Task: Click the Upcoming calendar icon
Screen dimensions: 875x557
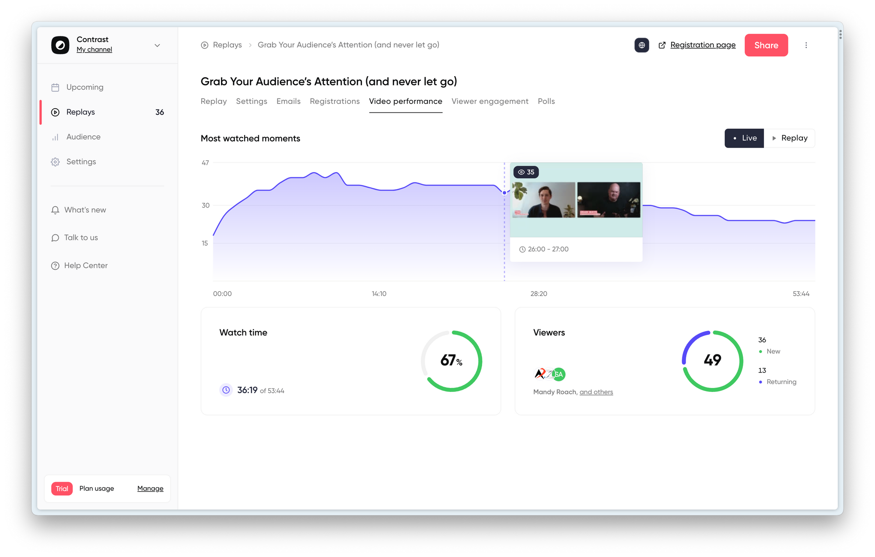Action: [55, 88]
